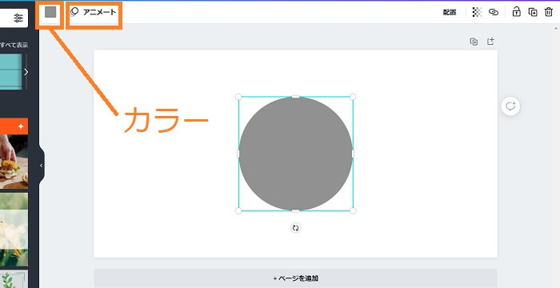560x288 pixels.
Task: Select the teal template thumbnail
Action: point(10,71)
